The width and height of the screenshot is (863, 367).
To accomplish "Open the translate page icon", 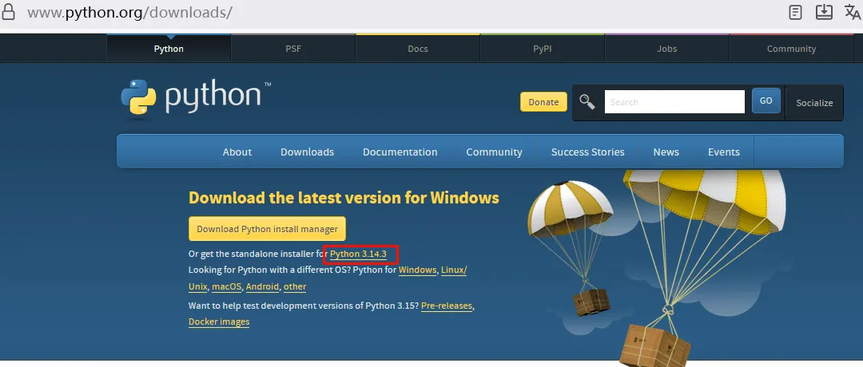I will coord(853,12).
